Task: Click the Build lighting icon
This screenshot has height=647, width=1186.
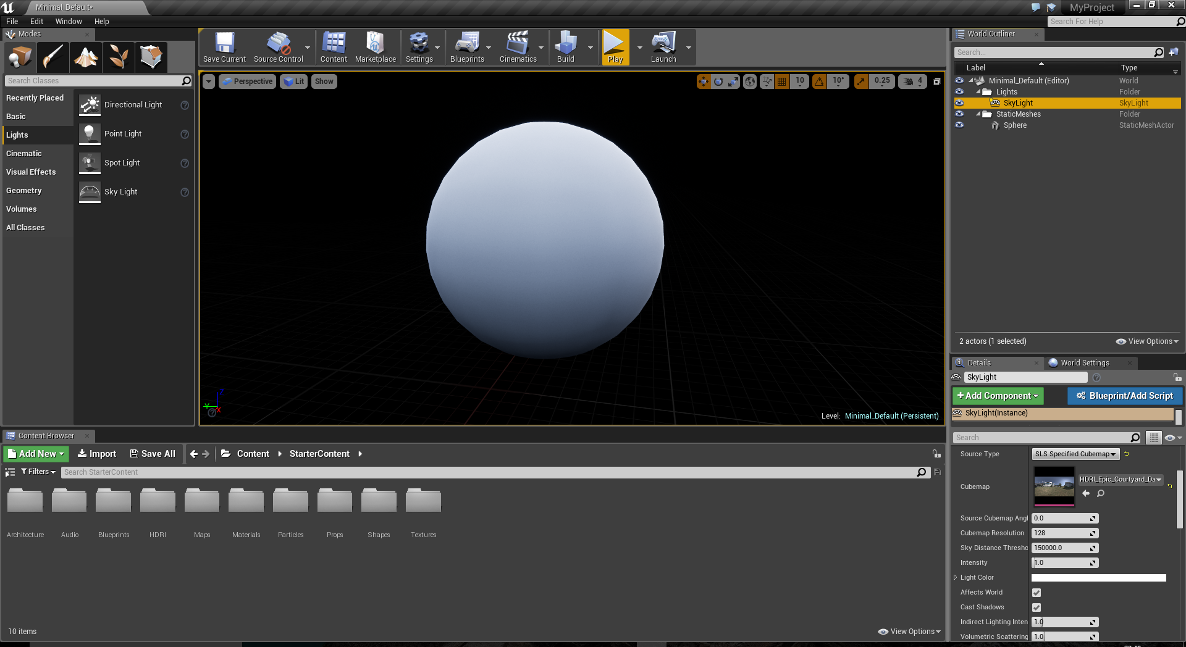Action: [x=565, y=47]
